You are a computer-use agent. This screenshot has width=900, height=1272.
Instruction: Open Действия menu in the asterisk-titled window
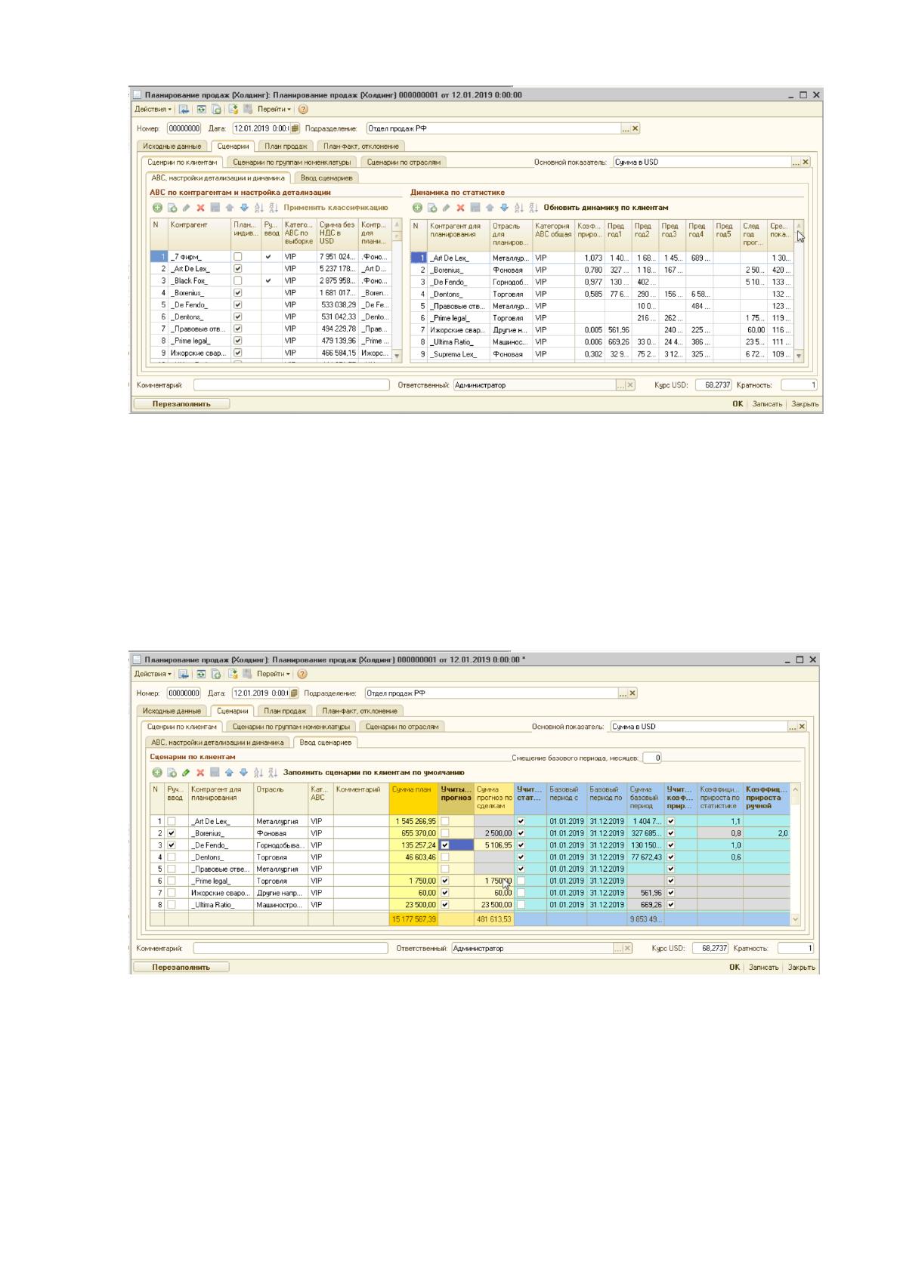153,674
